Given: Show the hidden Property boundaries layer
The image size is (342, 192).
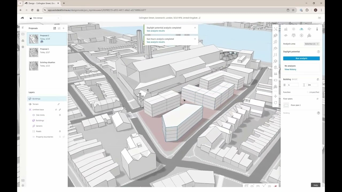Looking at the screenshot, I should [64, 137].
